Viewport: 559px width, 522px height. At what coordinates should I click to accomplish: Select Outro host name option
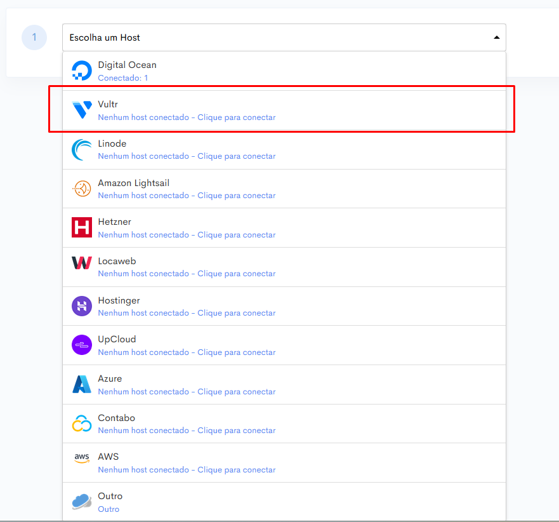pos(110,496)
